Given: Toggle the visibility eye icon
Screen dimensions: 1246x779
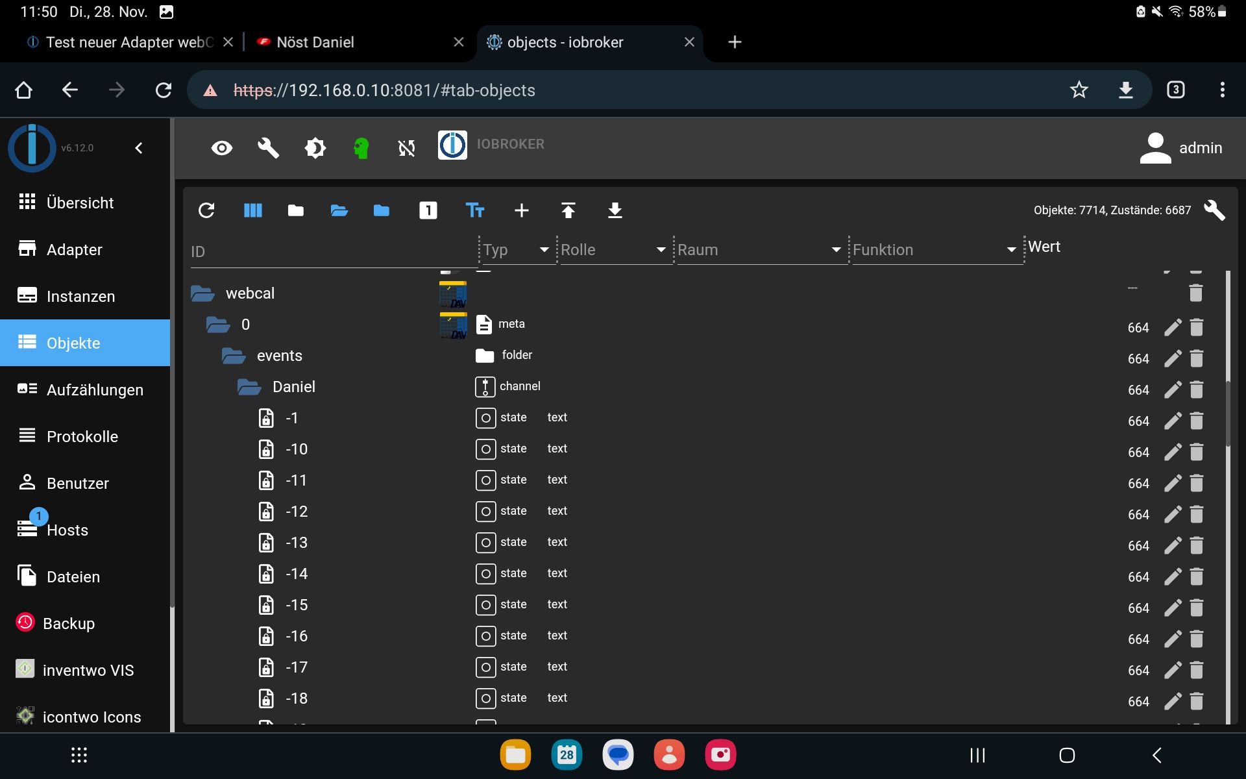Looking at the screenshot, I should (x=221, y=146).
